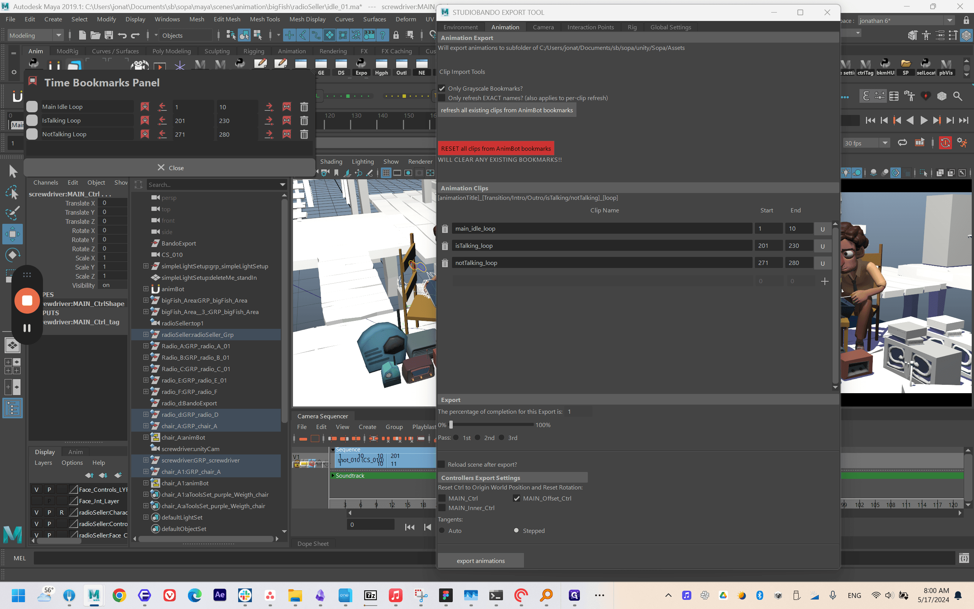Select the 2nd pass radio button
This screenshot has height=609, width=974.
click(x=477, y=438)
